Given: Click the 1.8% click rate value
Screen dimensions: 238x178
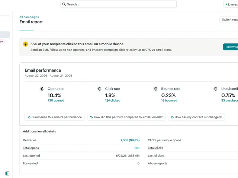Looking at the screenshot, I should point(110,95).
